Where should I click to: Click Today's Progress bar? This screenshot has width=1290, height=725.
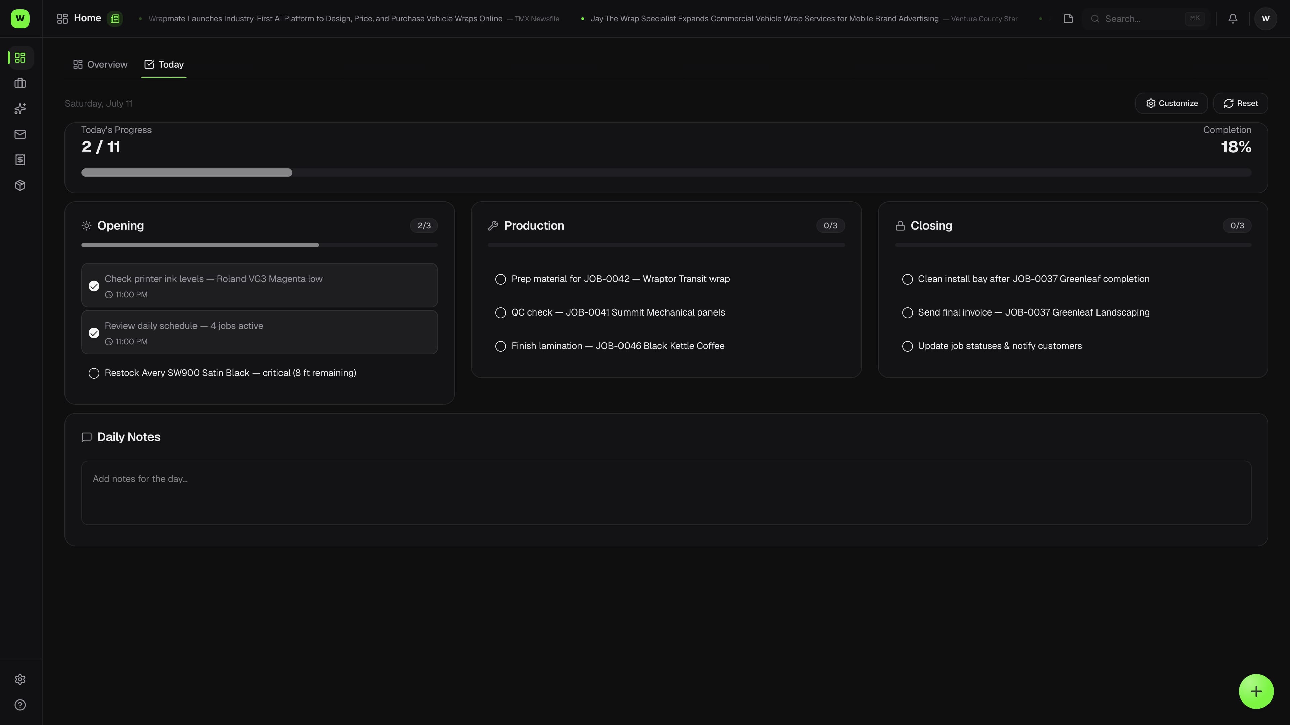[x=666, y=173]
